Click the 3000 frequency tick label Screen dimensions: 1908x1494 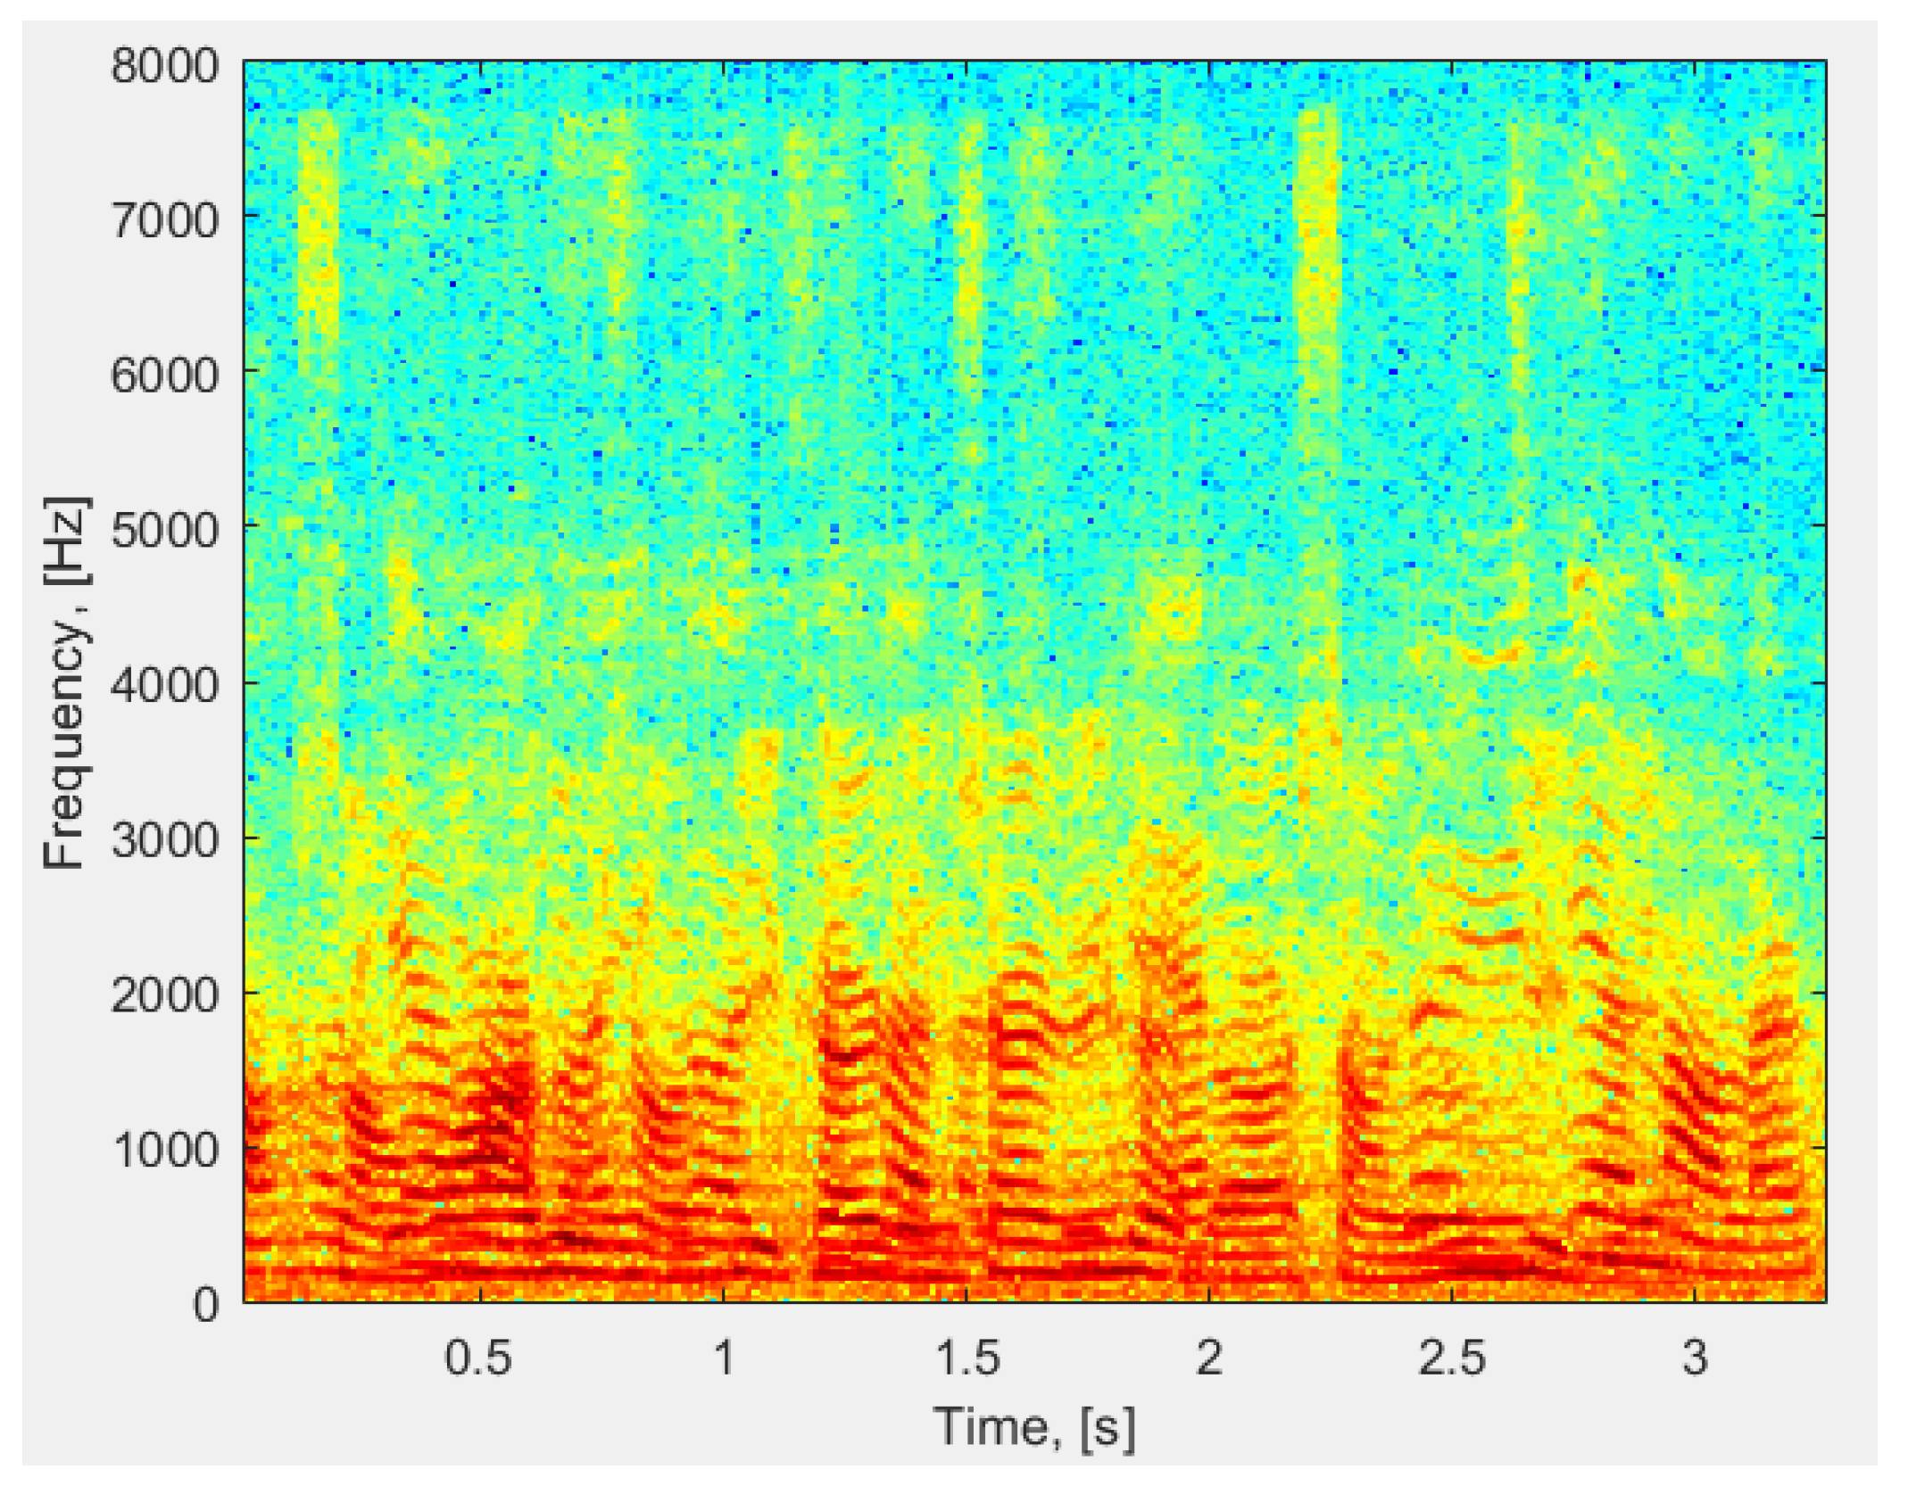[164, 840]
